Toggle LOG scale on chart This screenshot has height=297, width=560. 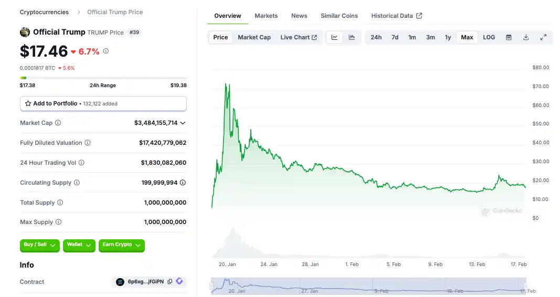[x=489, y=37]
